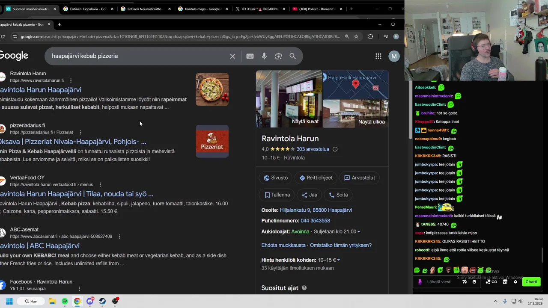This screenshot has height=308, width=548.
Task: Open a new tab in the front Chrome window
Action: tap(59, 24)
